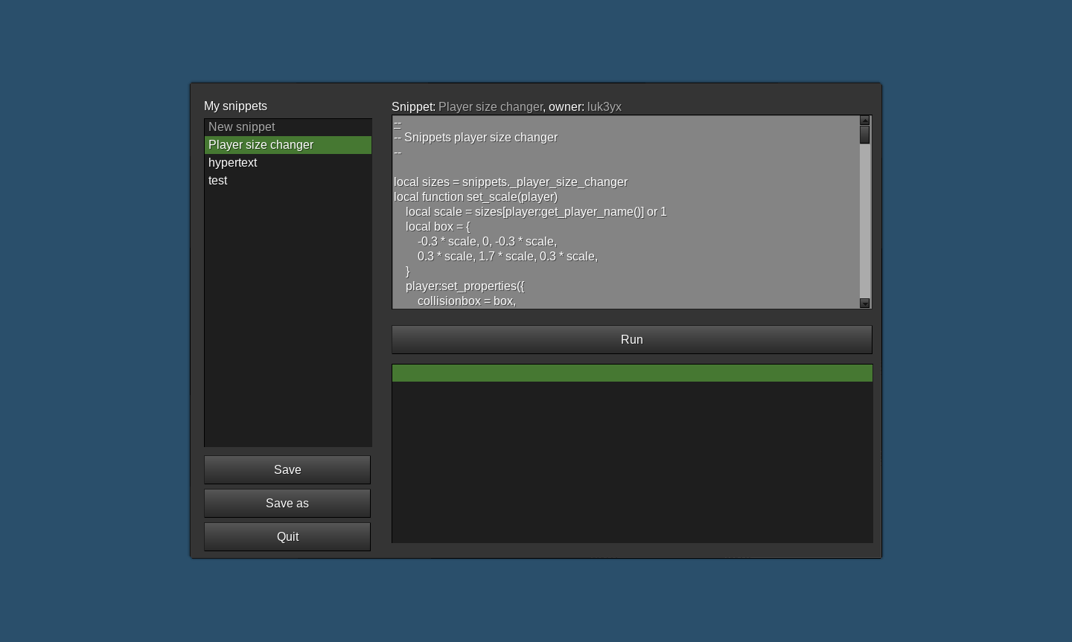Place cursor on 'local box = {' line

[x=438, y=227]
